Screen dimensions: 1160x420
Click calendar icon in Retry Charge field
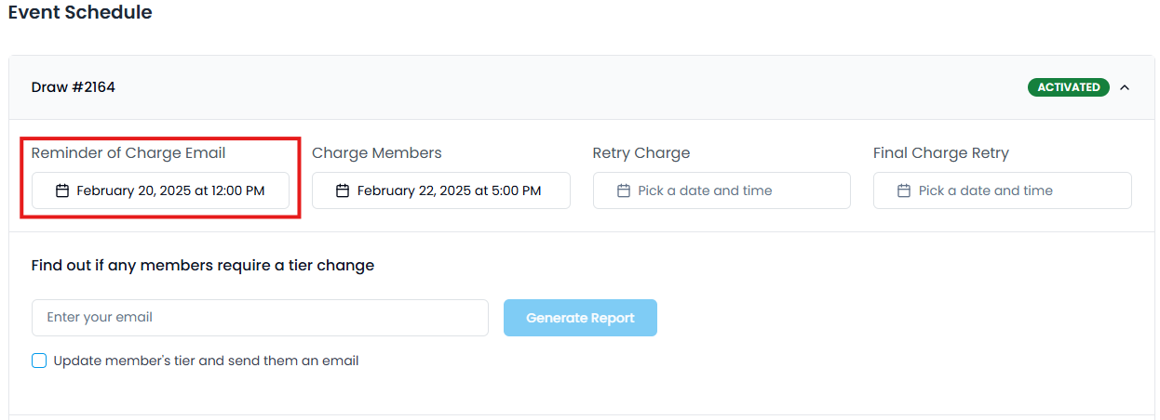pos(624,190)
